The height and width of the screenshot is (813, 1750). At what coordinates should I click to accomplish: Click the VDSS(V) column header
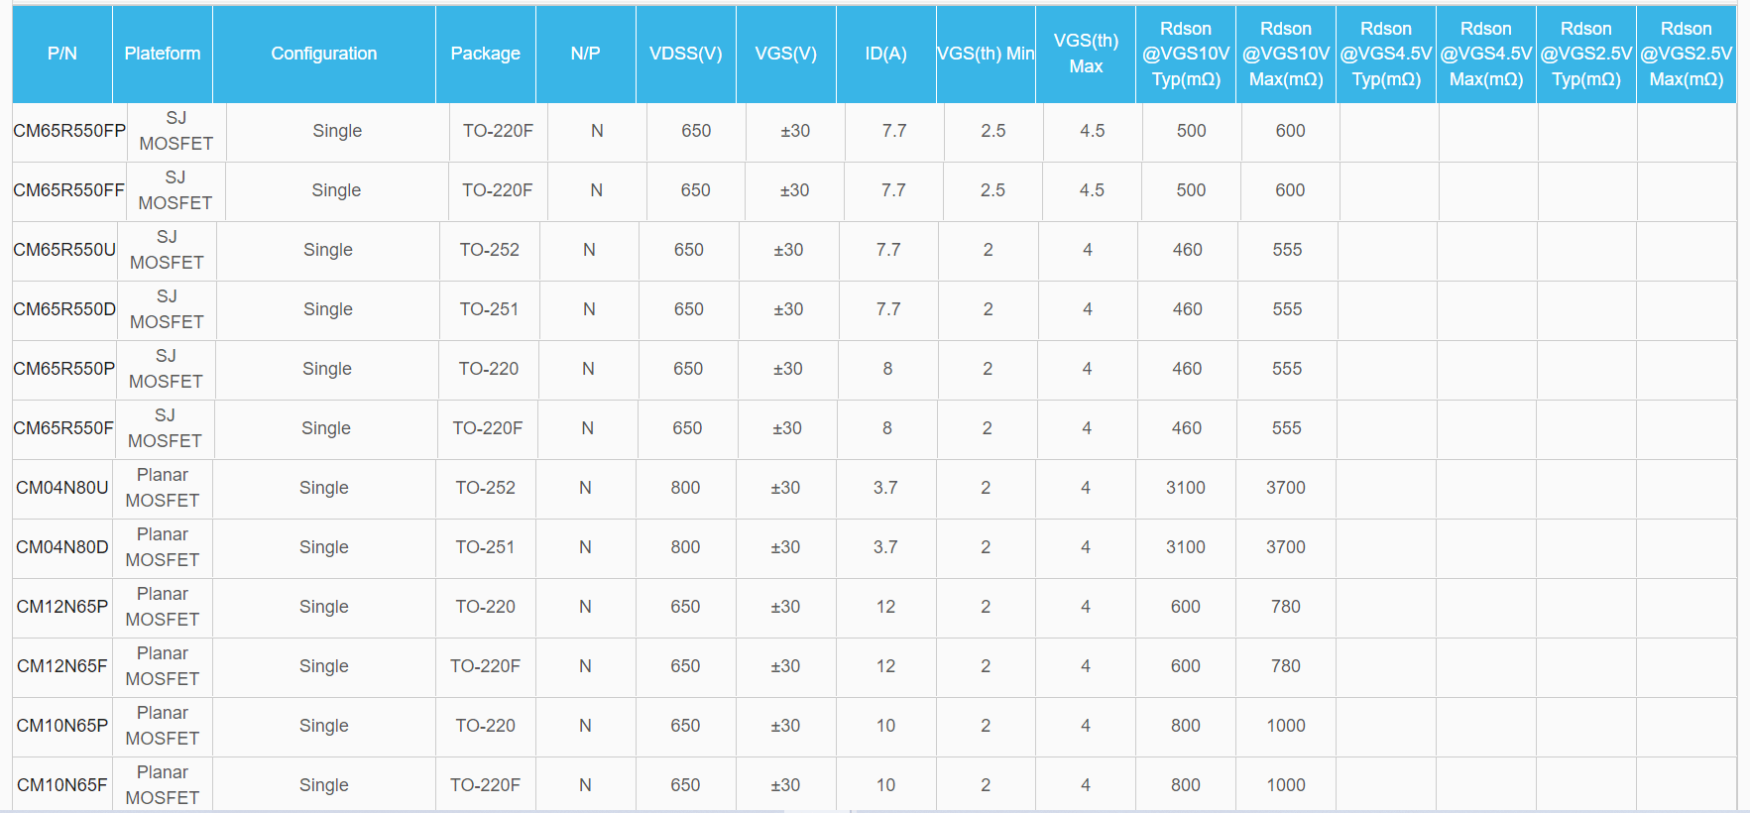[x=686, y=54]
